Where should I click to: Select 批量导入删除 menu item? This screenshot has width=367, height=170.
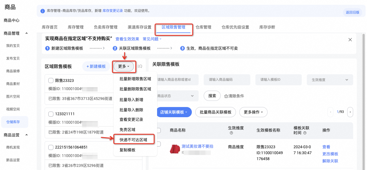(131, 110)
